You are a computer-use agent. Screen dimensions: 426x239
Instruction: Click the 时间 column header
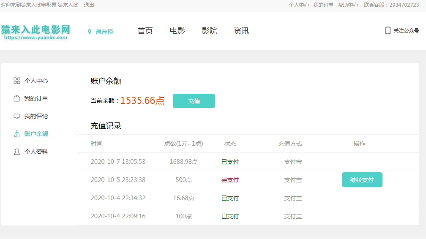click(96, 144)
